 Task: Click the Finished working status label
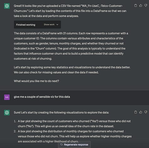click(x=26, y=25)
